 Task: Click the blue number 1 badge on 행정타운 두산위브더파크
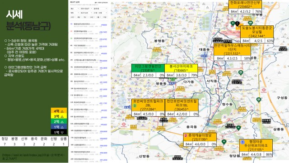[x=242, y=142]
